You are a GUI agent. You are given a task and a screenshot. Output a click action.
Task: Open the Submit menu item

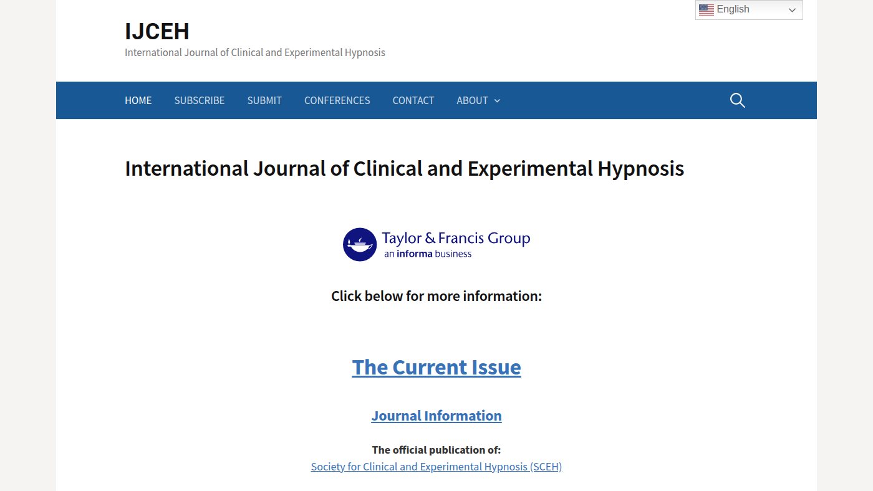[x=264, y=100]
